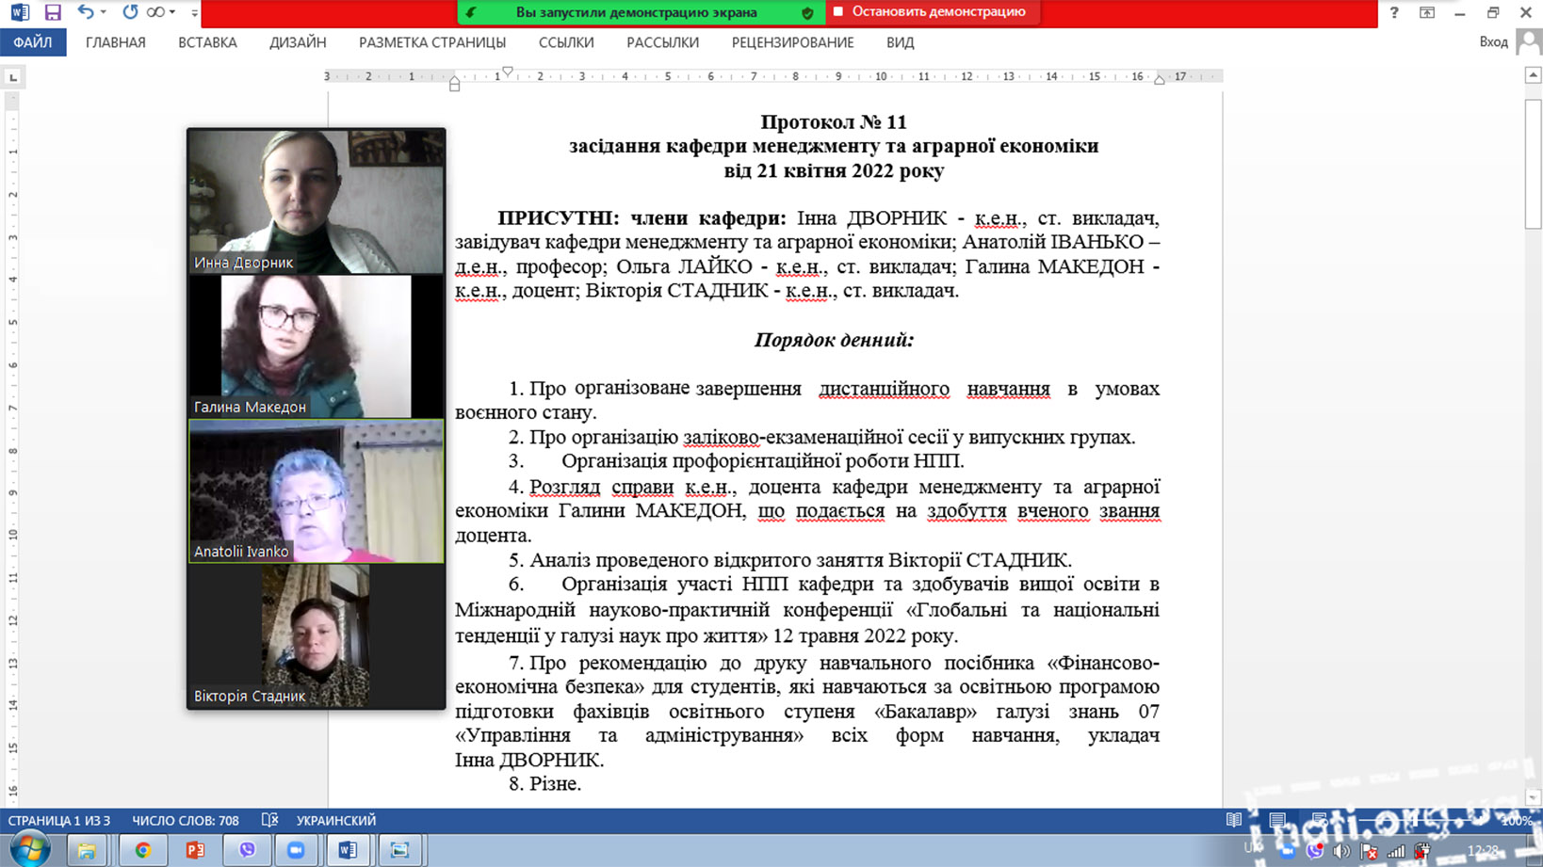The width and height of the screenshot is (1543, 867).
Task: Click the first-line indent marker on the ruler
Action: tap(508, 71)
